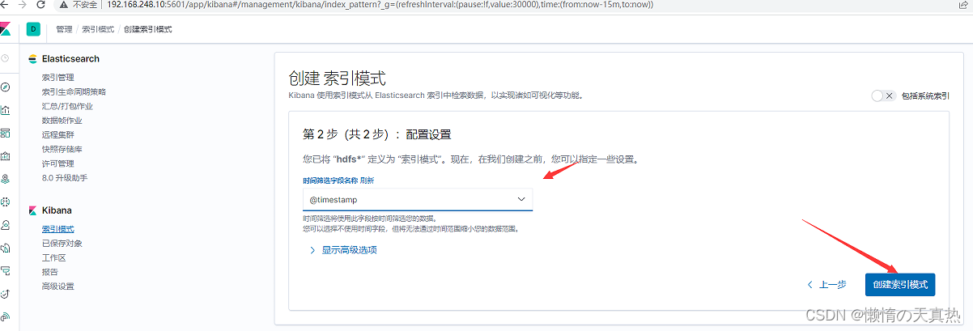Open 报告 page

click(x=50, y=272)
